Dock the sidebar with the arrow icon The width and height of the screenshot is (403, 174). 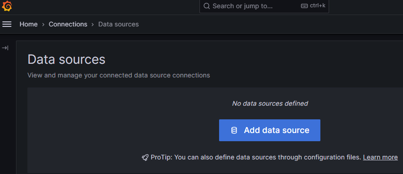pos(5,48)
